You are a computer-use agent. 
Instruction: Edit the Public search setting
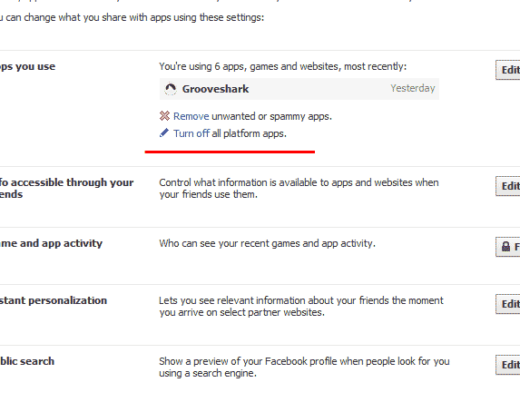pos(508,365)
